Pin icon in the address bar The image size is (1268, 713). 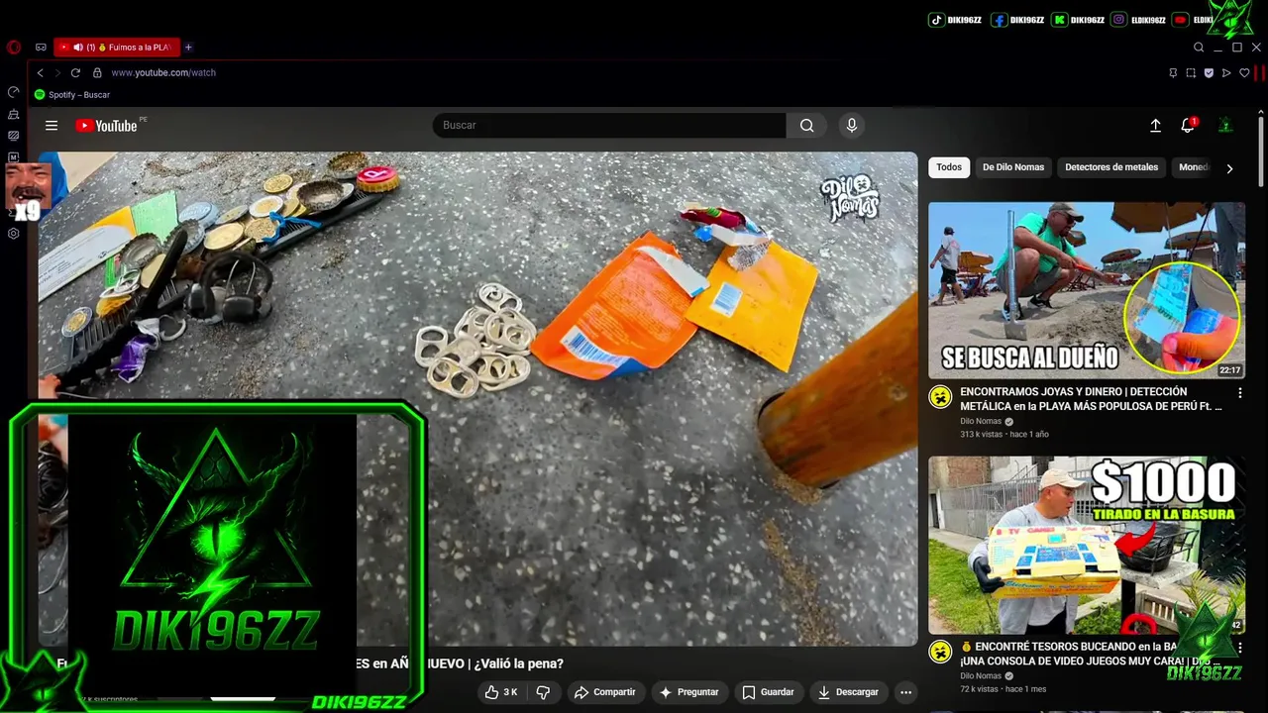[x=1173, y=72]
